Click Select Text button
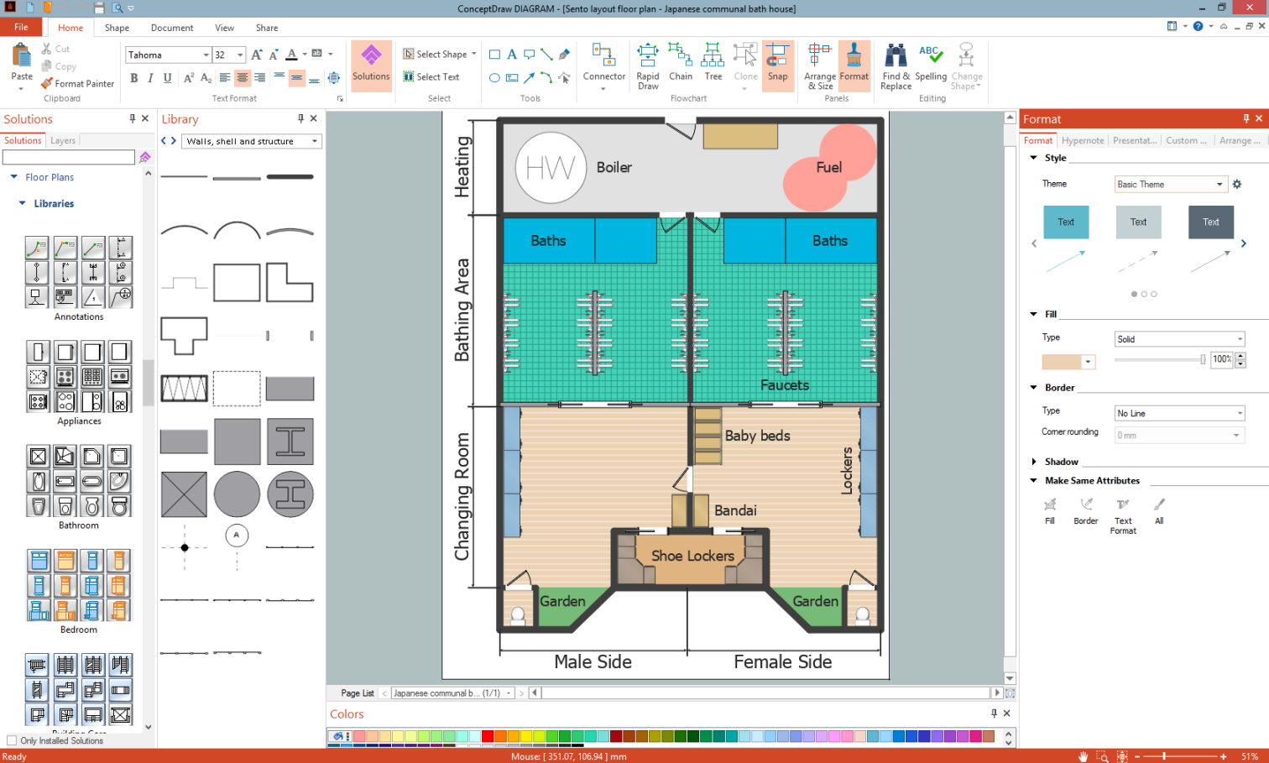 point(431,77)
